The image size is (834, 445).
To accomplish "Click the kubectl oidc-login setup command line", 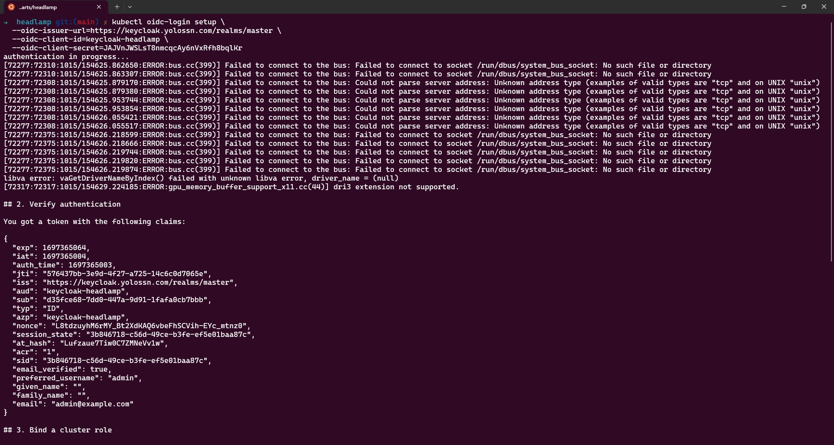I will (x=167, y=22).
